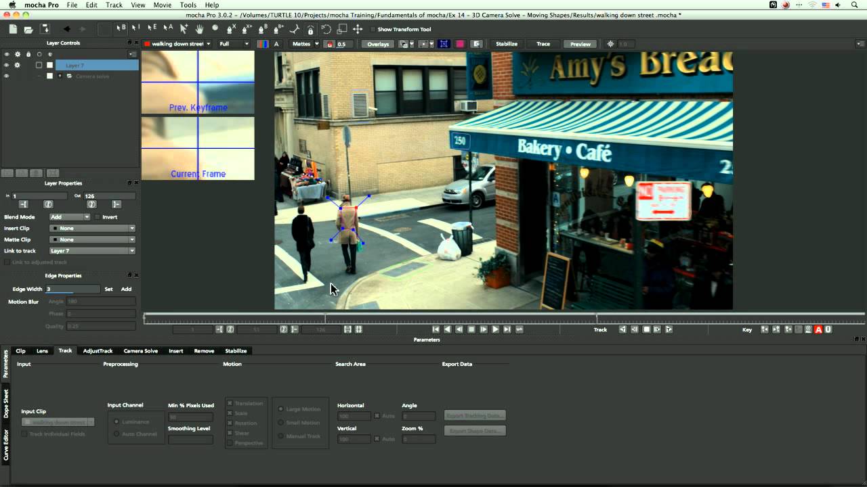Click the Apple menu icon
This screenshot has height=487, width=867.
click(12, 5)
